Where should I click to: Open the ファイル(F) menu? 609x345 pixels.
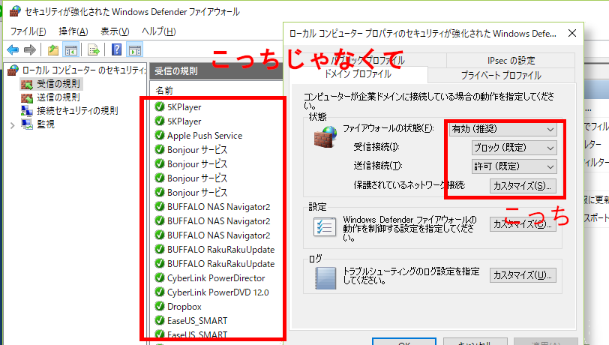28,31
